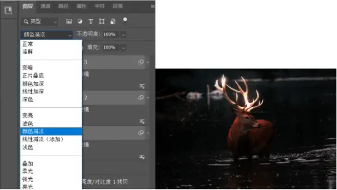Click the pixel layer filter icon
The width and height of the screenshot is (337, 190).
click(69, 21)
